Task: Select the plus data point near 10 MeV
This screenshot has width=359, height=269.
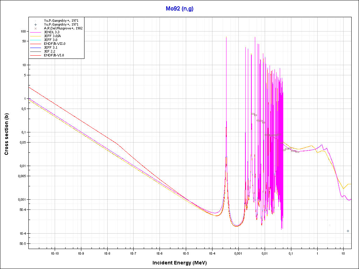Action: coord(347,231)
